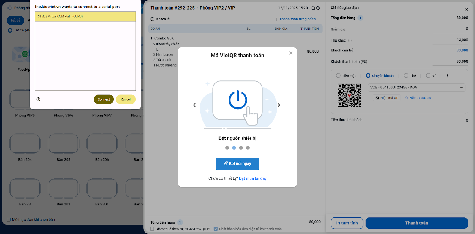Select Tất cả tab in room list
This screenshot has width=475, height=234.
coord(15,20)
